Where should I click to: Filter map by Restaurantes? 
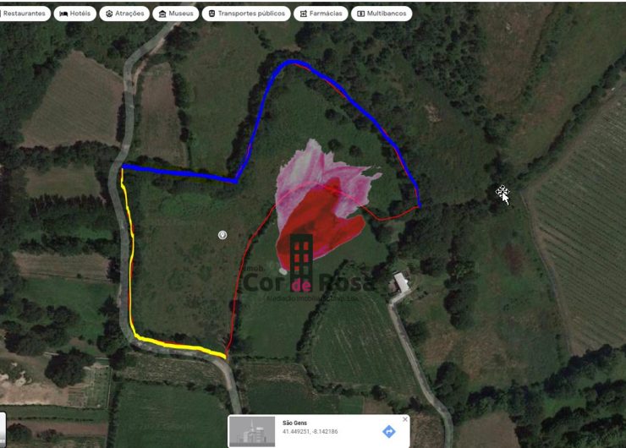pyautogui.click(x=25, y=14)
